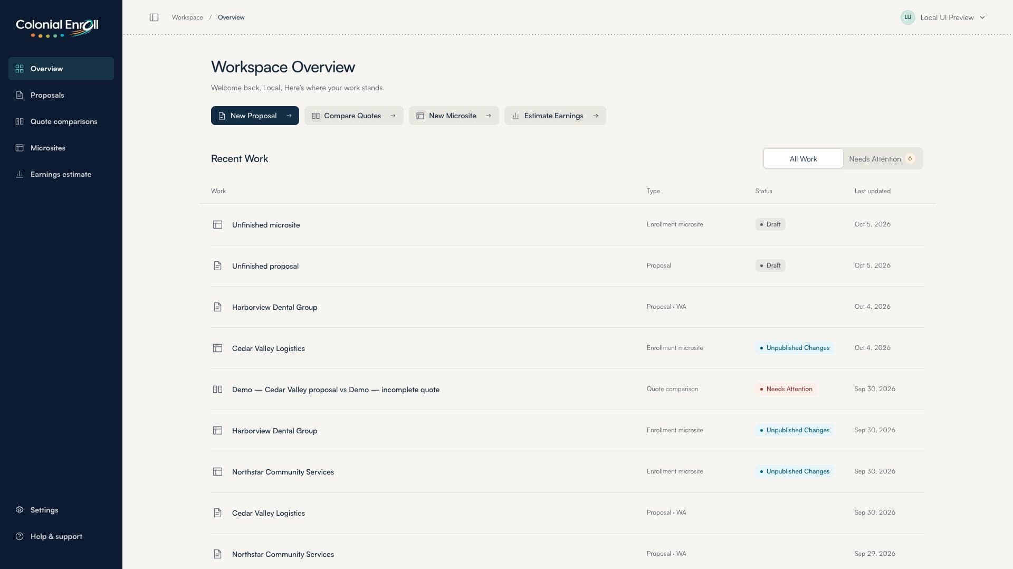The image size is (1013, 569).
Task: Open Earnings estimate in the sidebar
Action: pyautogui.click(x=61, y=174)
